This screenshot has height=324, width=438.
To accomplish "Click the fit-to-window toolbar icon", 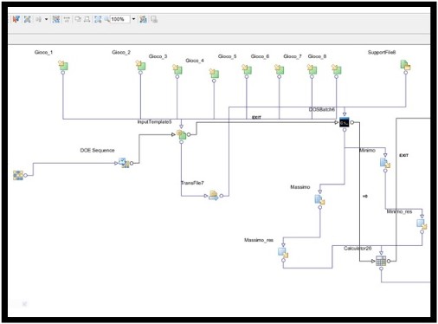I will point(98,19).
